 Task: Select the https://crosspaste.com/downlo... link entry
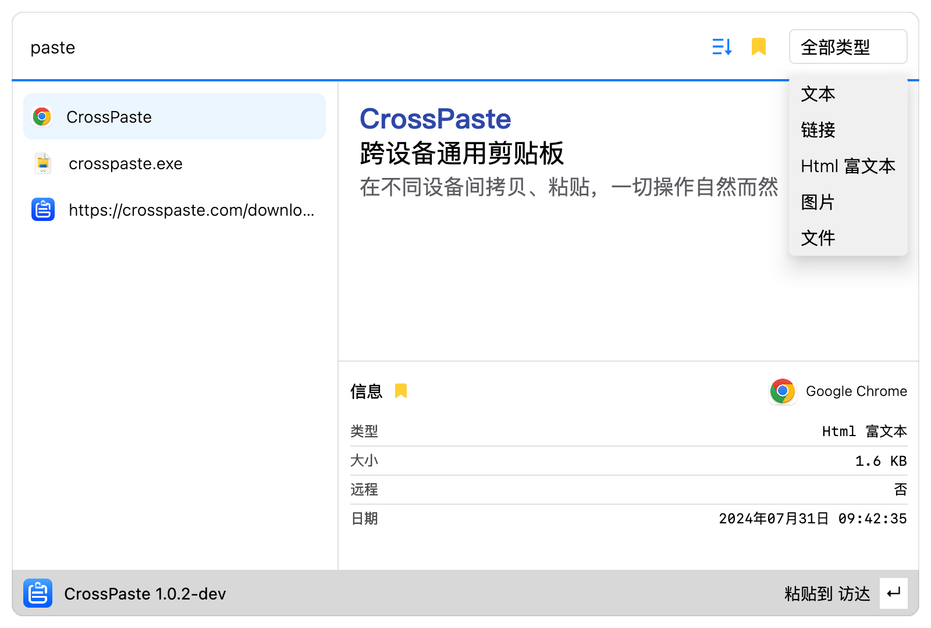coord(175,210)
